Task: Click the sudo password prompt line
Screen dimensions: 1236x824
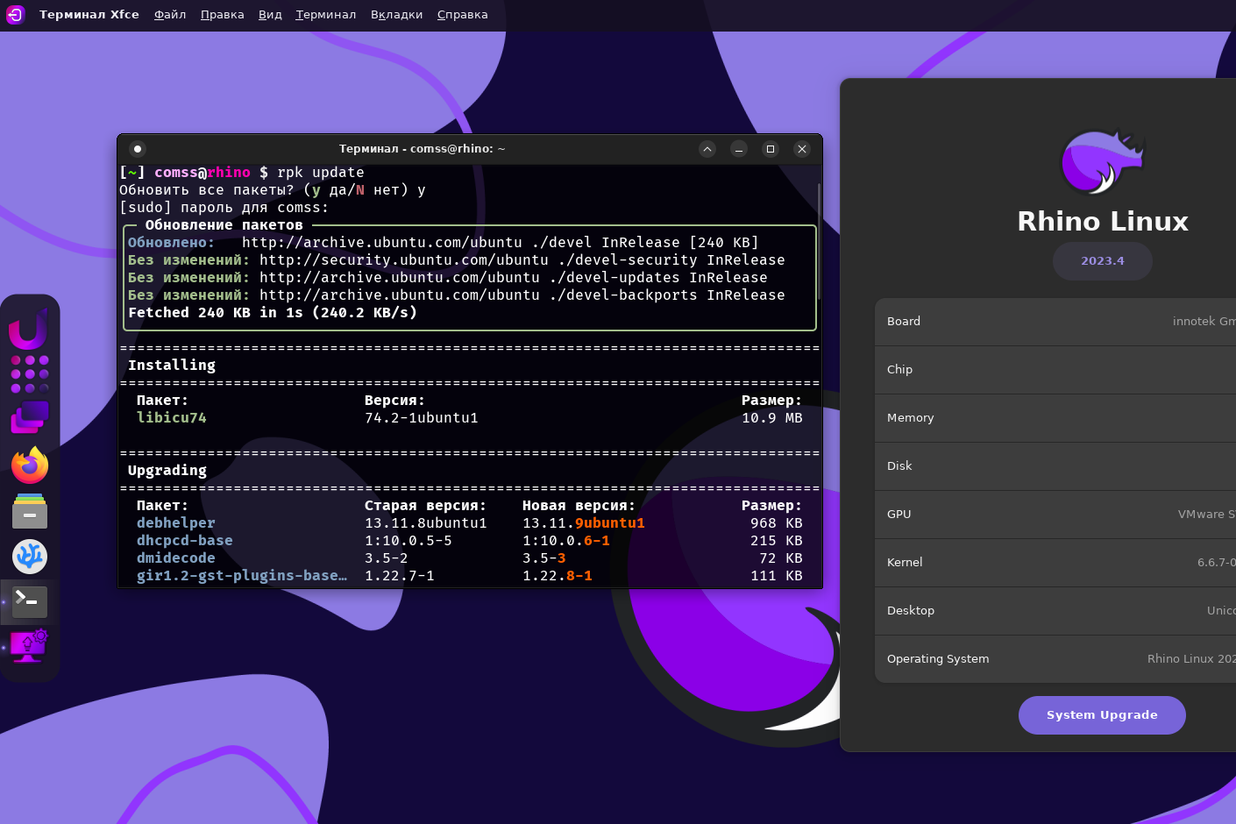Action: point(224,208)
